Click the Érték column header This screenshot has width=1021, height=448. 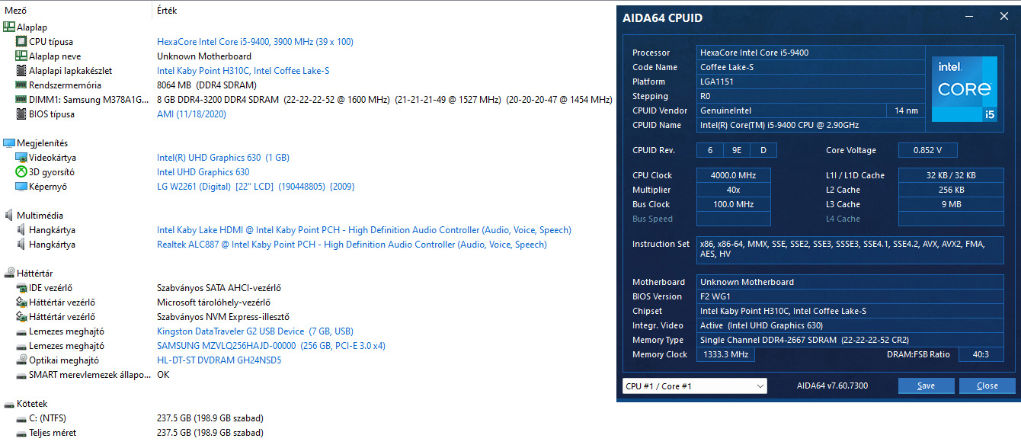(168, 11)
